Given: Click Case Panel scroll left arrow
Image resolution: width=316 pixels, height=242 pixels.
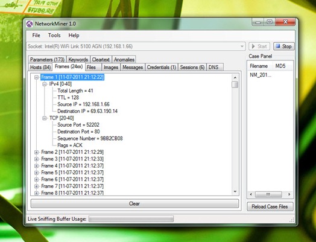Looking at the screenshot, I should tap(251, 194).
